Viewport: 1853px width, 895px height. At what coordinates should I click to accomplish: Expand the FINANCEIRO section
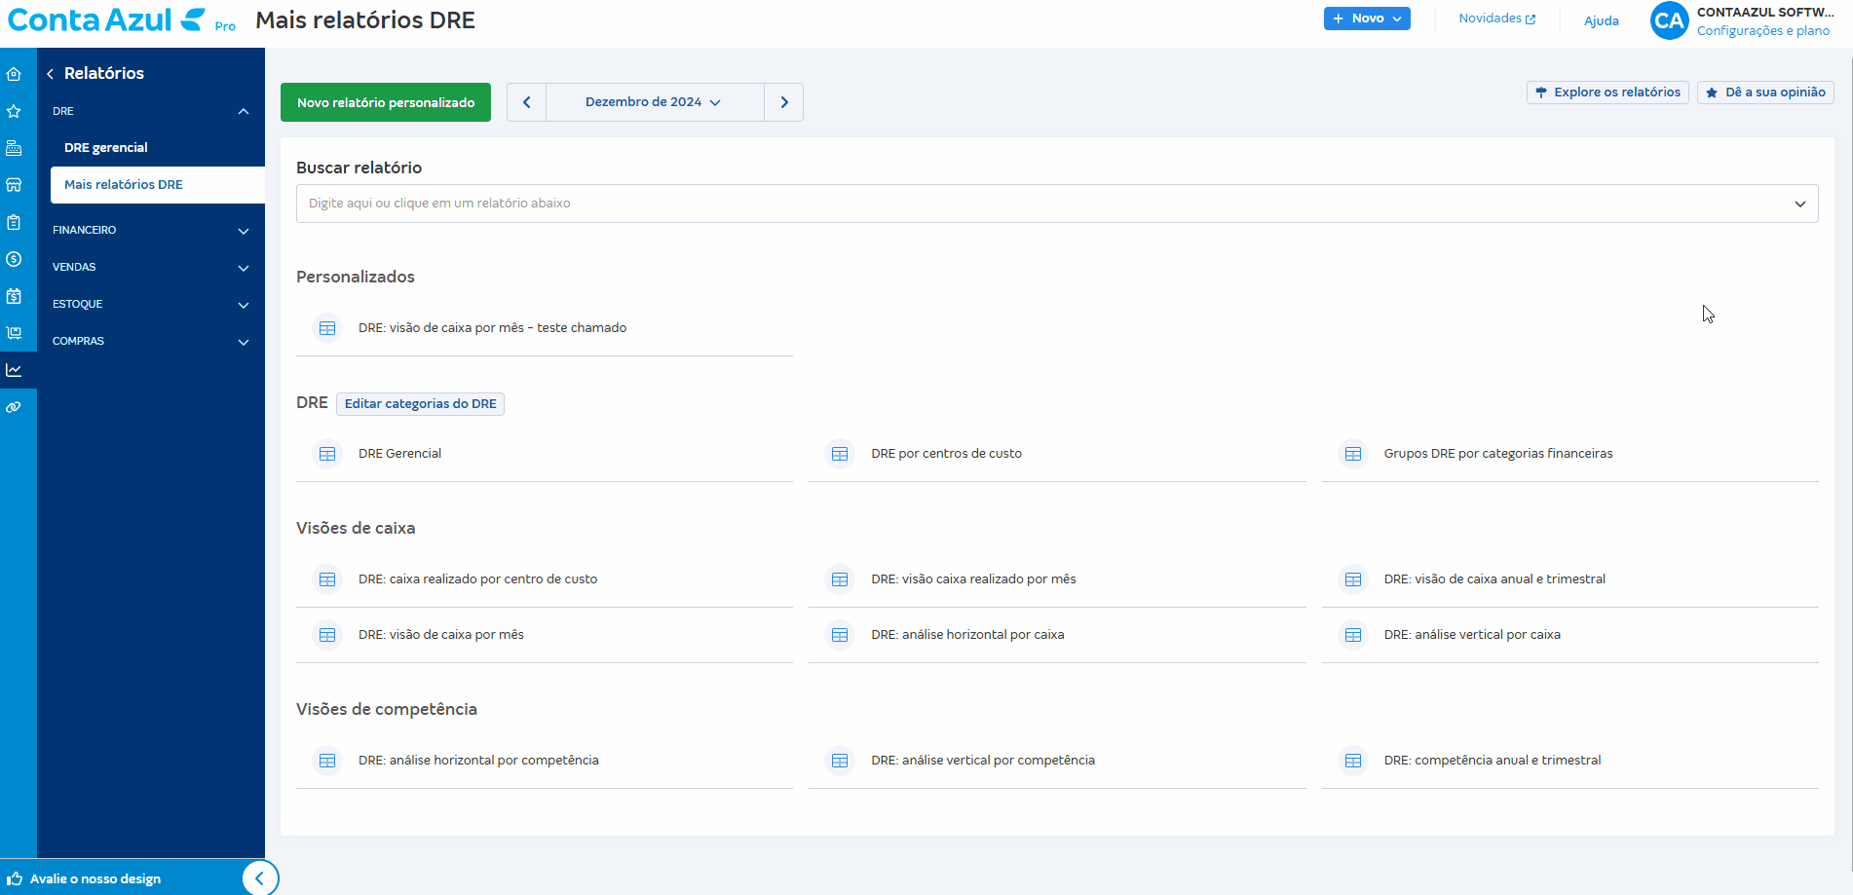[x=151, y=231]
